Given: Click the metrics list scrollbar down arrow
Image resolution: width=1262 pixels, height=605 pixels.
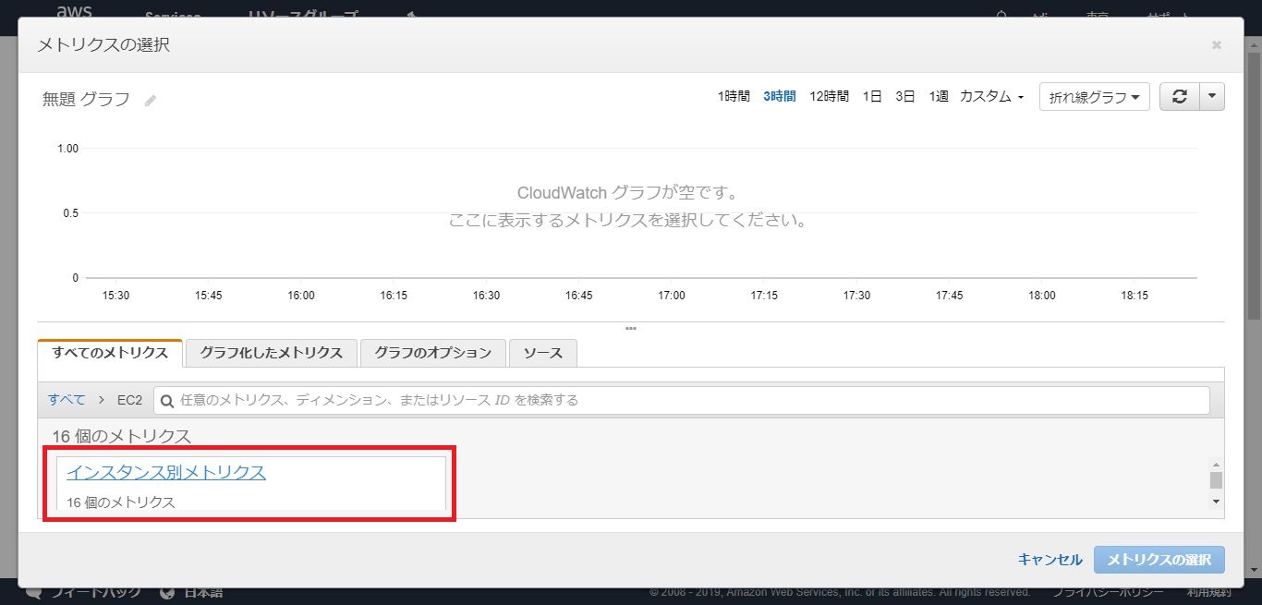Looking at the screenshot, I should [x=1216, y=502].
